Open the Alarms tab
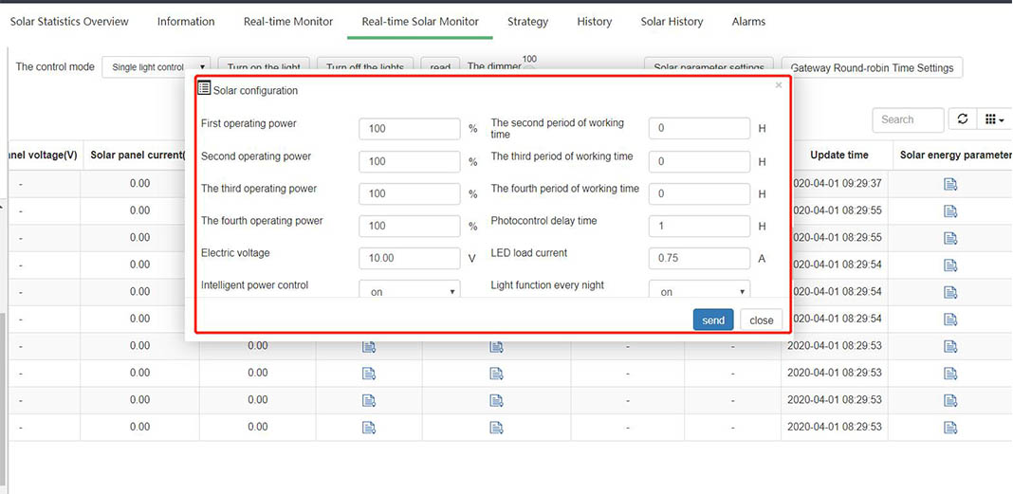The height and width of the screenshot is (494, 1013). pyautogui.click(x=748, y=21)
